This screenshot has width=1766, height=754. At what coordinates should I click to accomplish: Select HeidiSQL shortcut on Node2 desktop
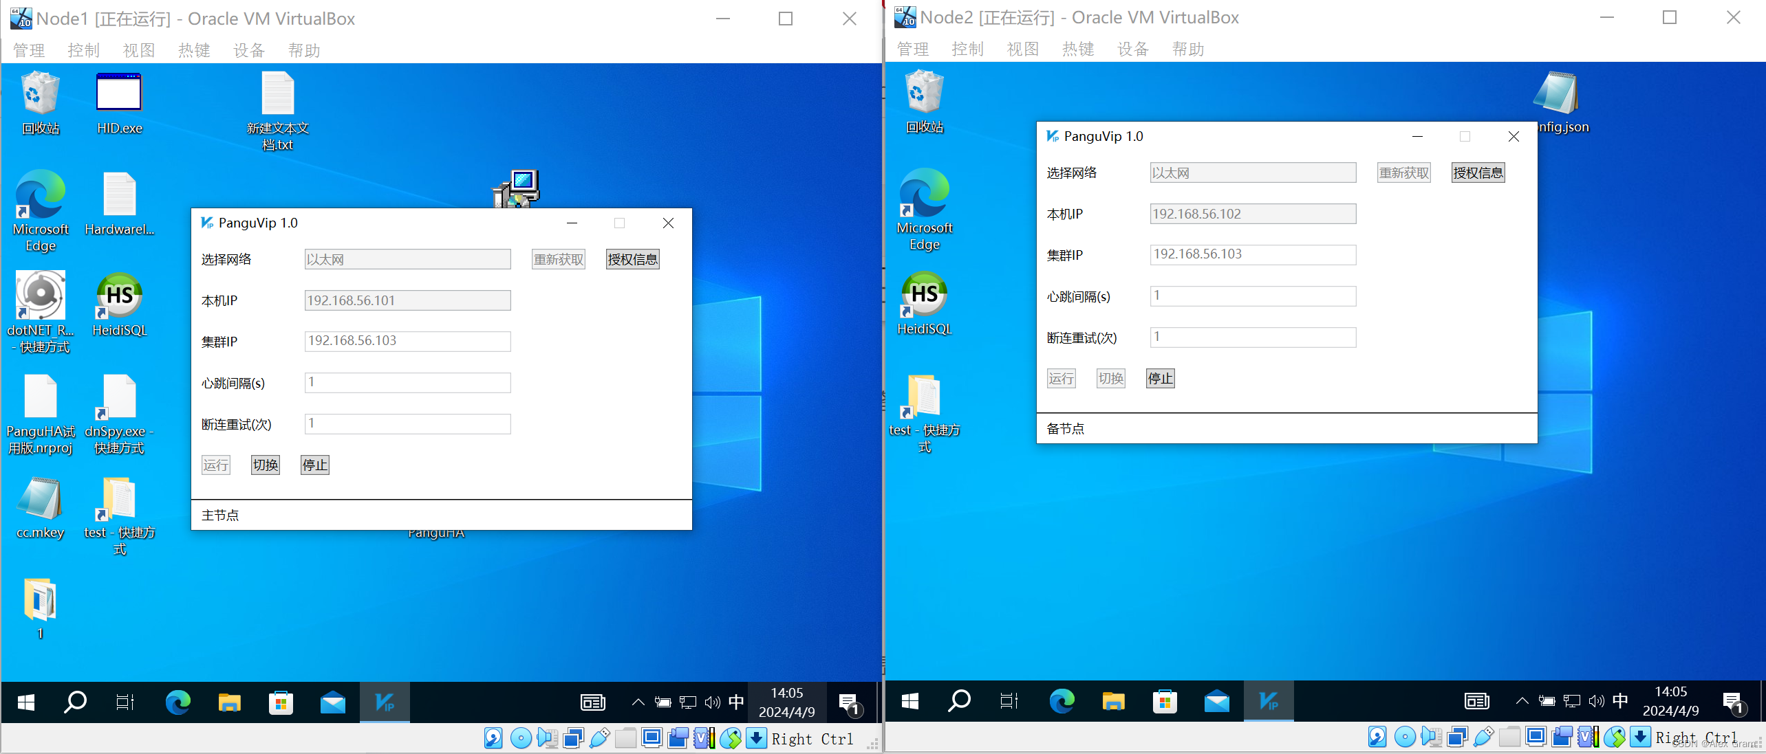pos(924,303)
